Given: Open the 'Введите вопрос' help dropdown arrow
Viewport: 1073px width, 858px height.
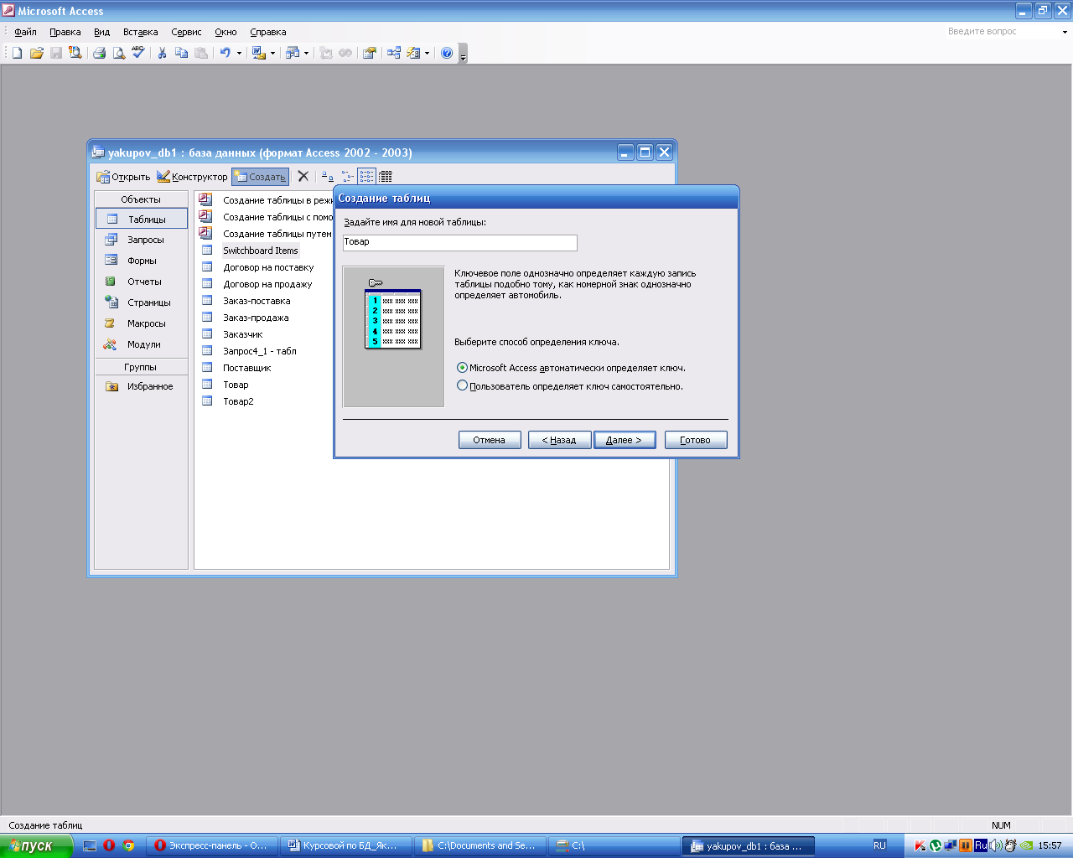Looking at the screenshot, I should 1065,32.
